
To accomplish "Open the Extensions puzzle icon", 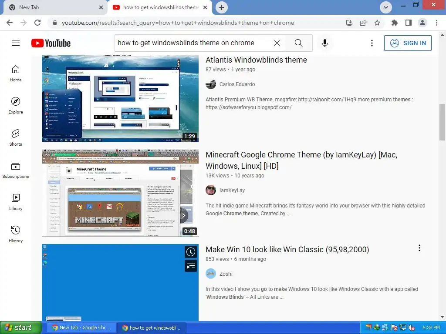I will 394,23.
